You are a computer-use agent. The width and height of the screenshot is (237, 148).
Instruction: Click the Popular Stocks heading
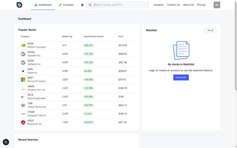[x=27, y=30]
